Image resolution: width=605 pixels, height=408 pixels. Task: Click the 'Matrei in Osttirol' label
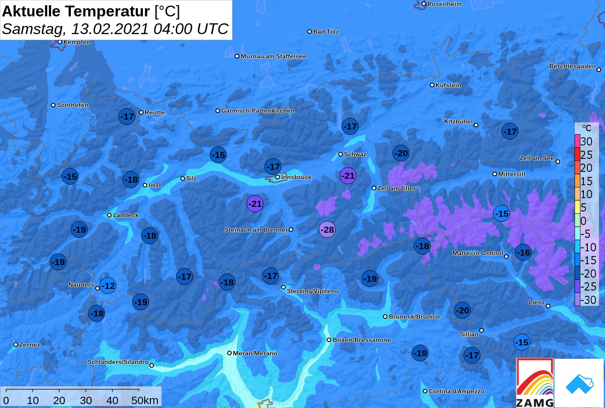pyautogui.click(x=478, y=253)
